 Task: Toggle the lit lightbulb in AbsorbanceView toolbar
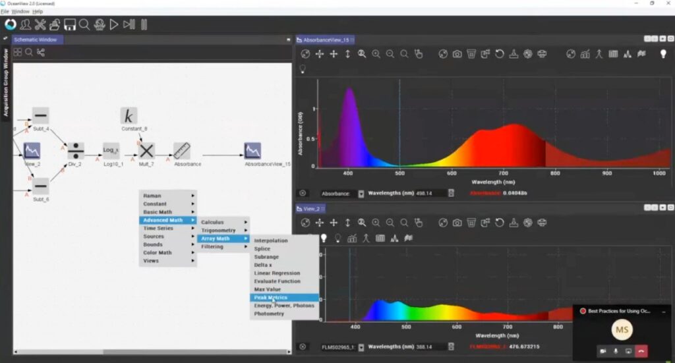pos(663,54)
